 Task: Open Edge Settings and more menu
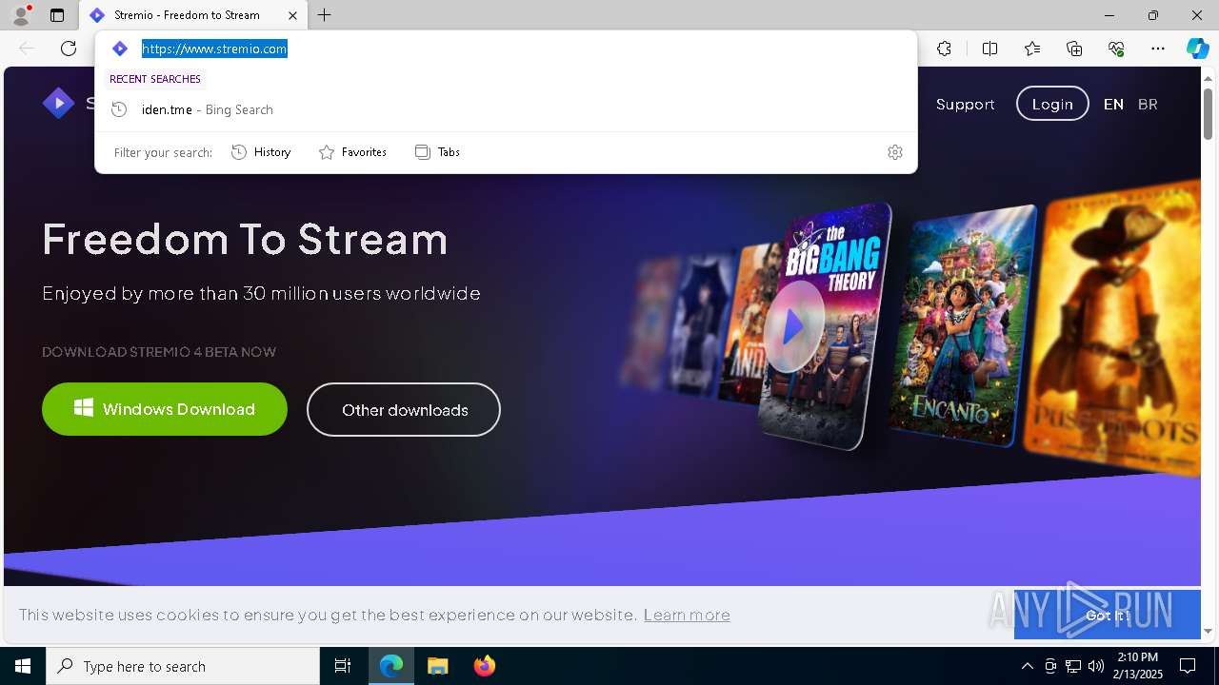click(1158, 49)
